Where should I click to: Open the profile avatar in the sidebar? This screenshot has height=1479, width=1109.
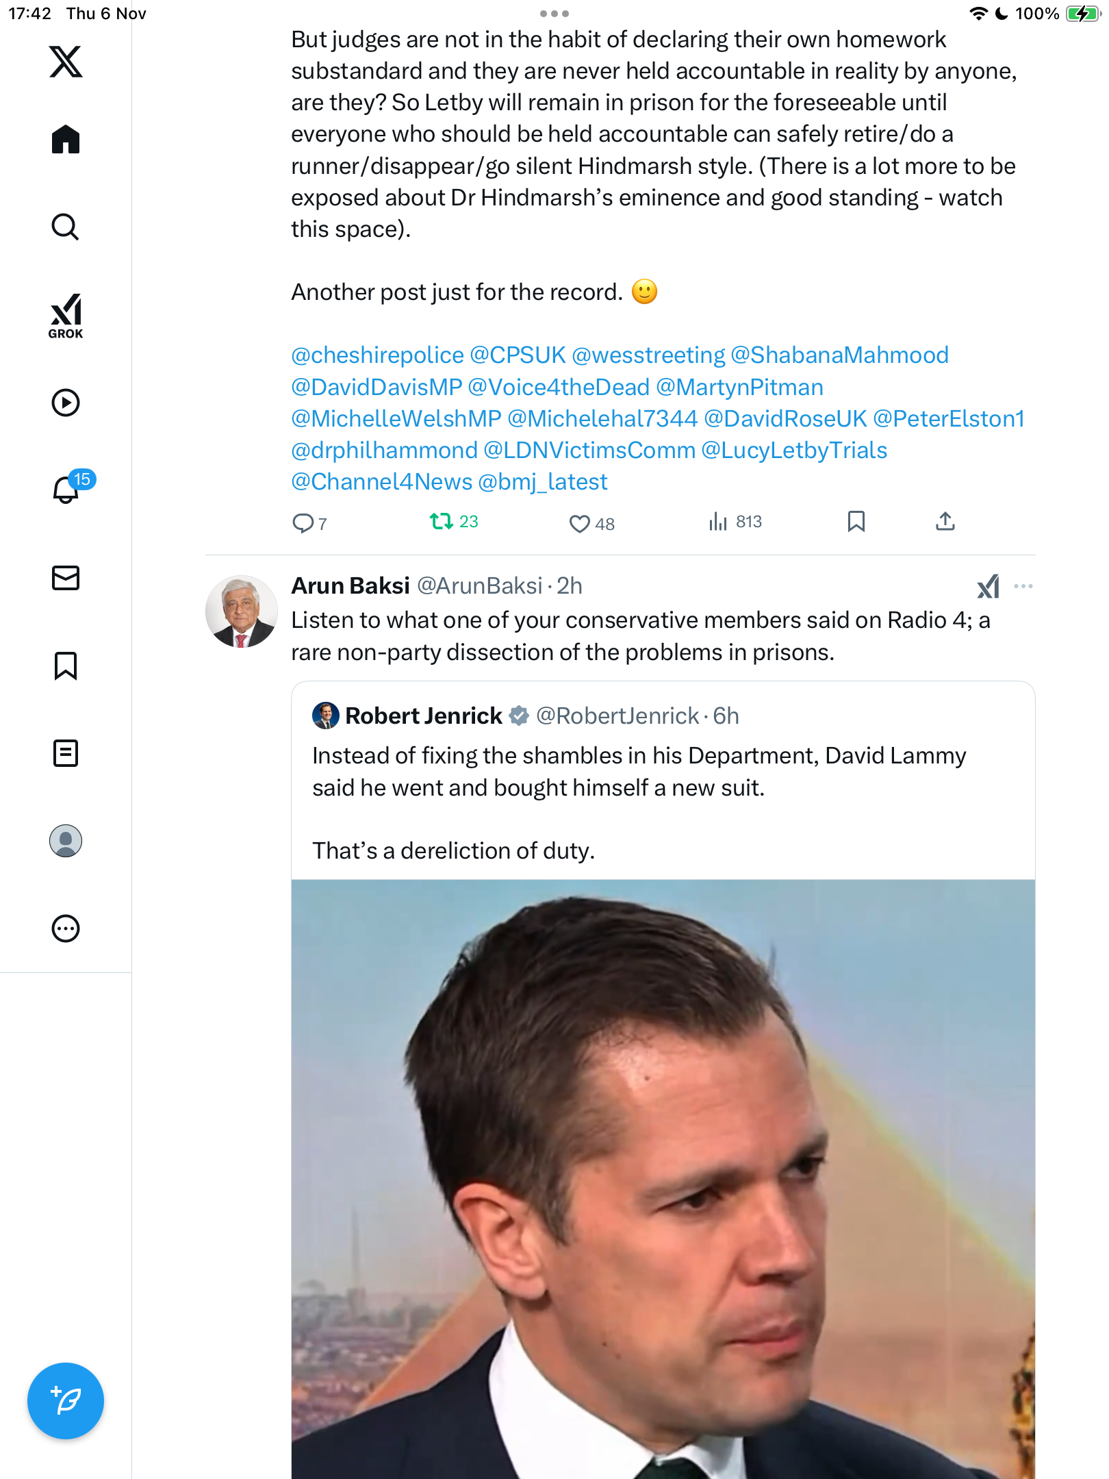66,841
